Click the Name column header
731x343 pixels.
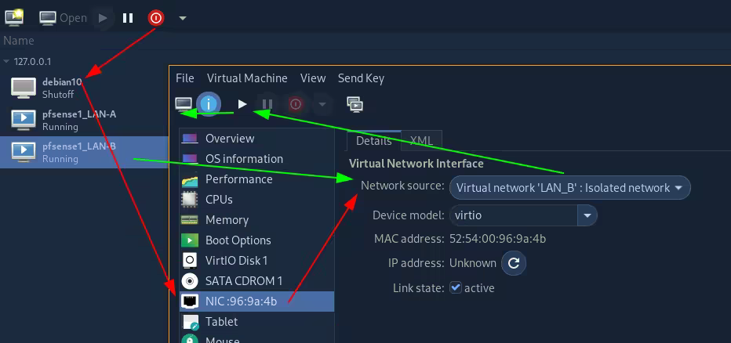(x=19, y=41)
